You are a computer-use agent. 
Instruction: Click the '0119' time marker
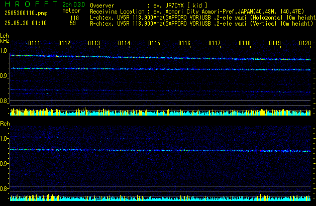pyautogui.click(x=275, y=43)
